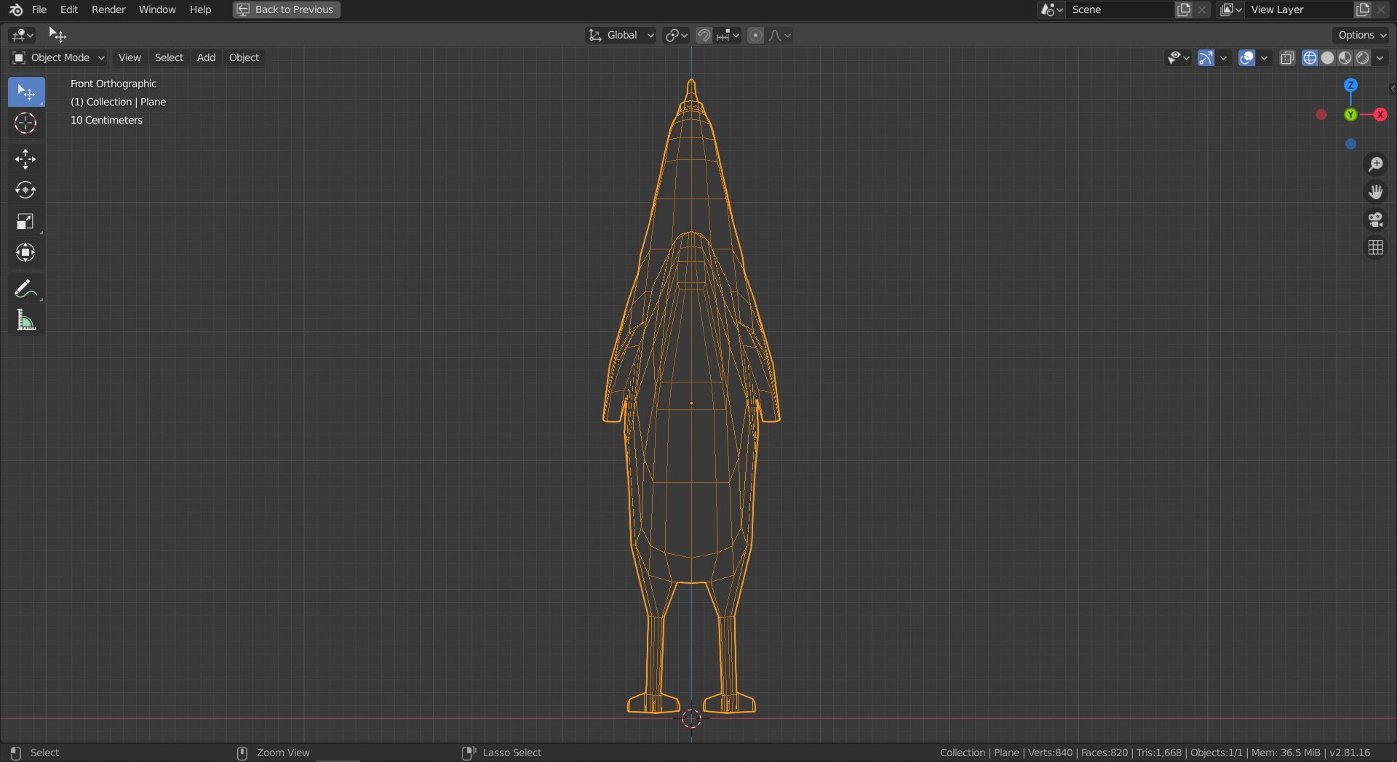Open the snapping options dropdown
1397x762 pixels.
[728, 35]
